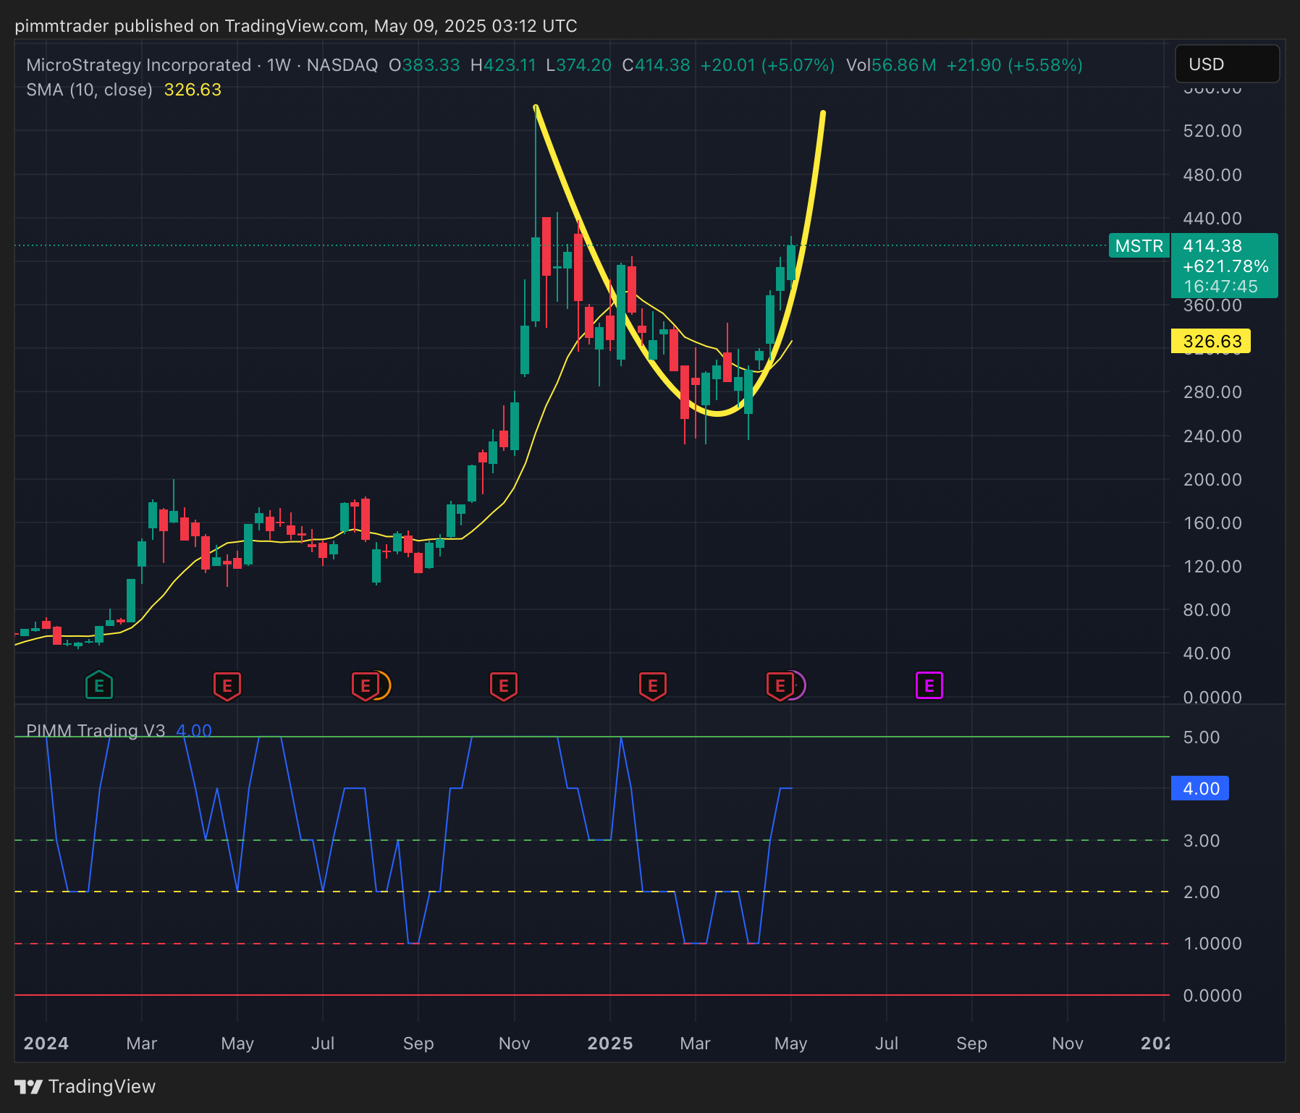
Task: Click the +20.01 (+5.07%) change text
Action: tap(767, 65)
